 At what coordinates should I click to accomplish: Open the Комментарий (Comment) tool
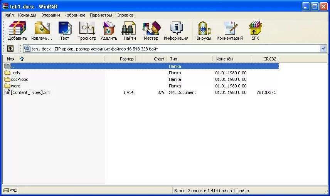[x=230, y=31]
